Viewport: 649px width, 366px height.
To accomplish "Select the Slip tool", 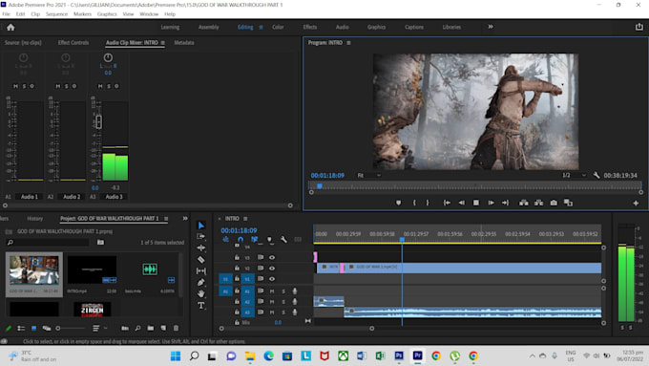I will tap(201, 271).
